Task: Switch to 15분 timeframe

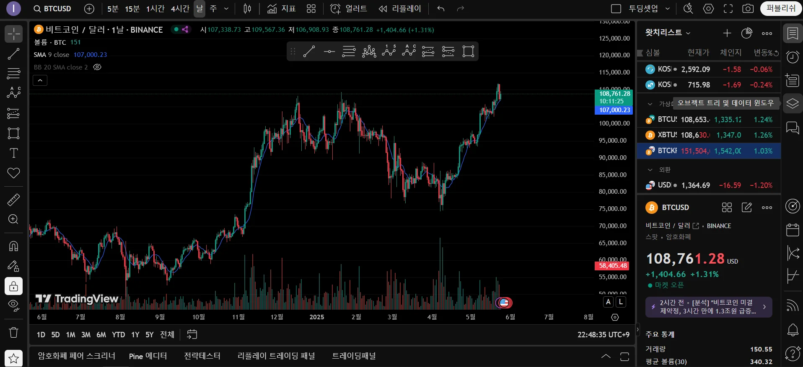Action: (132, 9)
